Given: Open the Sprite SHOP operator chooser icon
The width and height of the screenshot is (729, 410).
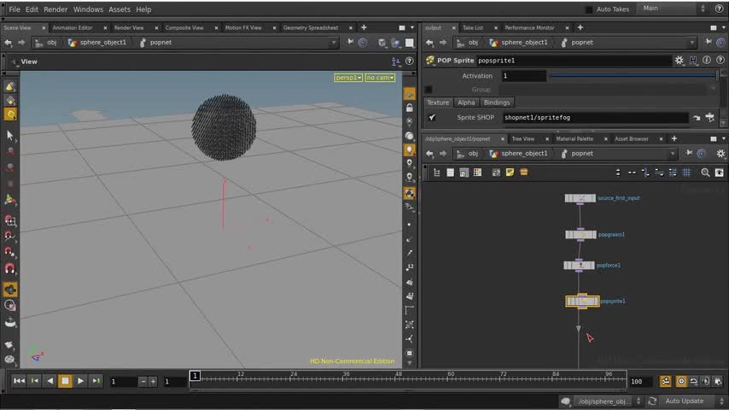Looking at the screenshot, I should pyautogui.click(x=710, y=118).
